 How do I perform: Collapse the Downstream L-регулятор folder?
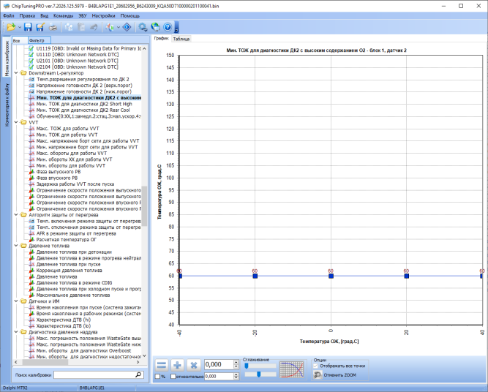point(16,73)
